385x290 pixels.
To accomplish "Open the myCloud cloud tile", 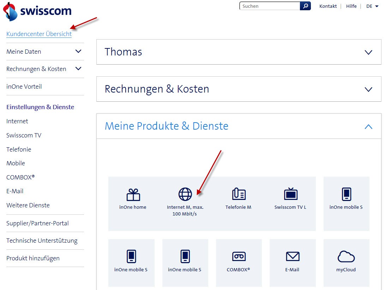I will click(x=346, y=261).
